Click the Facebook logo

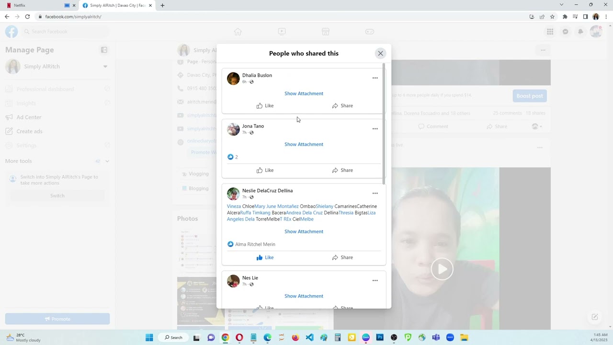[x=11, y=32]
